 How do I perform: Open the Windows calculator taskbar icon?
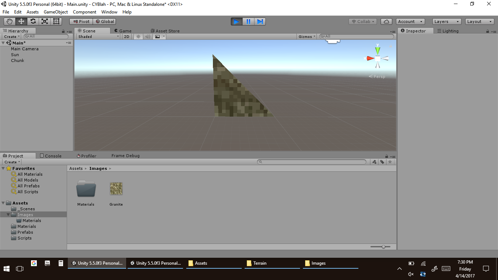61,263
